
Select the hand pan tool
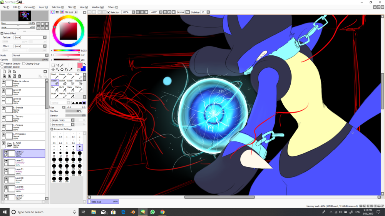pos(66,70)
